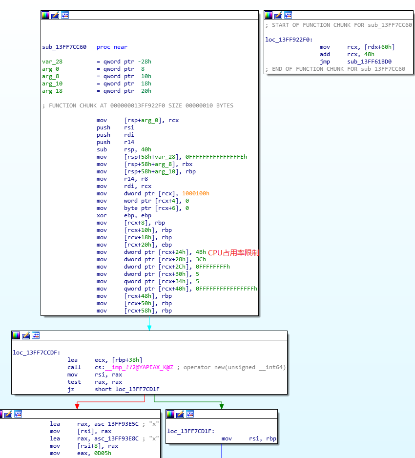Screen dimensions: 415x458
Task: Click 'mov eax, 0D05h' instruction
Action: [x=80, y=453]
